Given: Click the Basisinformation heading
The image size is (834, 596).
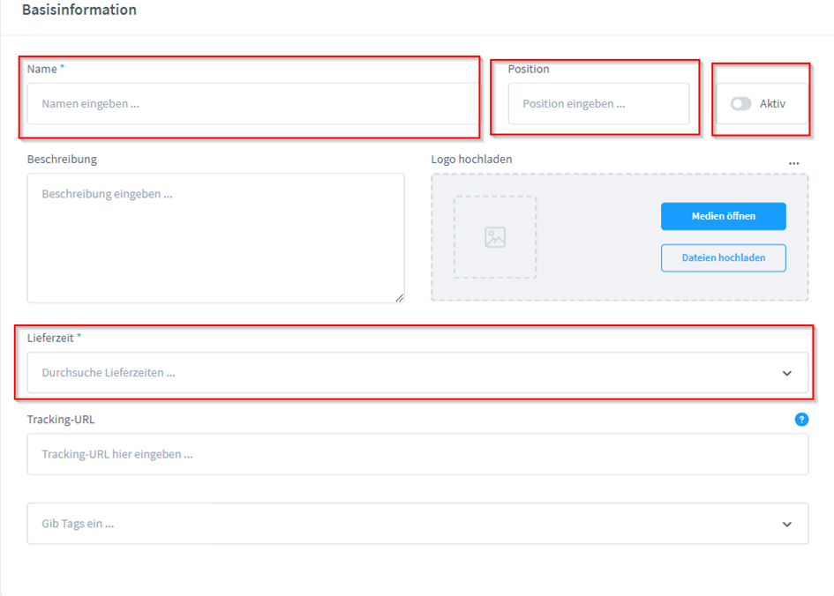Looking at the screenshot, I should 79,11.
